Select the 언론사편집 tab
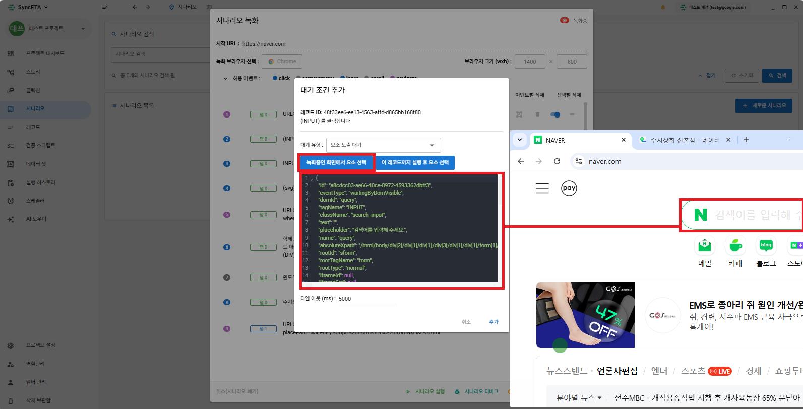The width and height of the screenshot is (803, 409). point(617,371)
